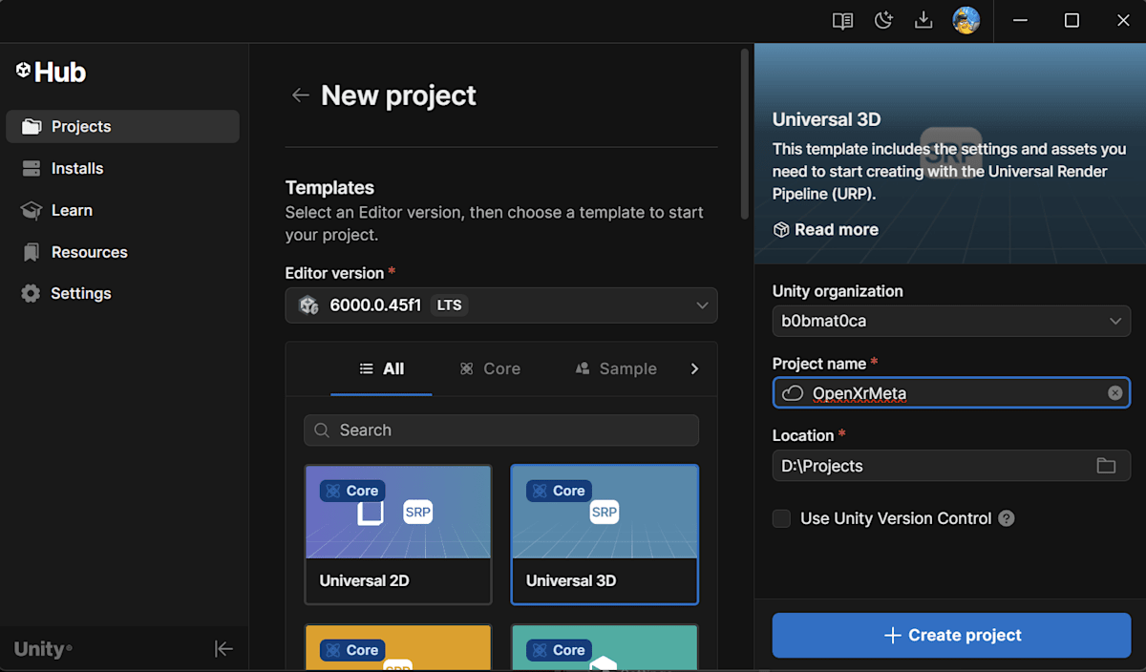This screenshot has height=672, width=1146.
Task: Switch to the Core templates tab
Action: click(x=490, y=368)
